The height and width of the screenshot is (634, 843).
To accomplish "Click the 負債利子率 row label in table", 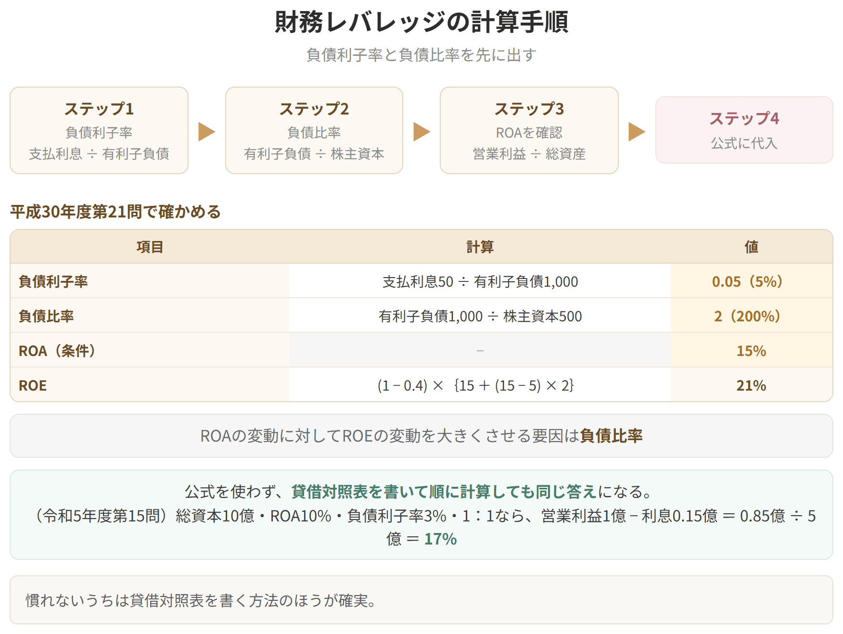I will point(53,281).
